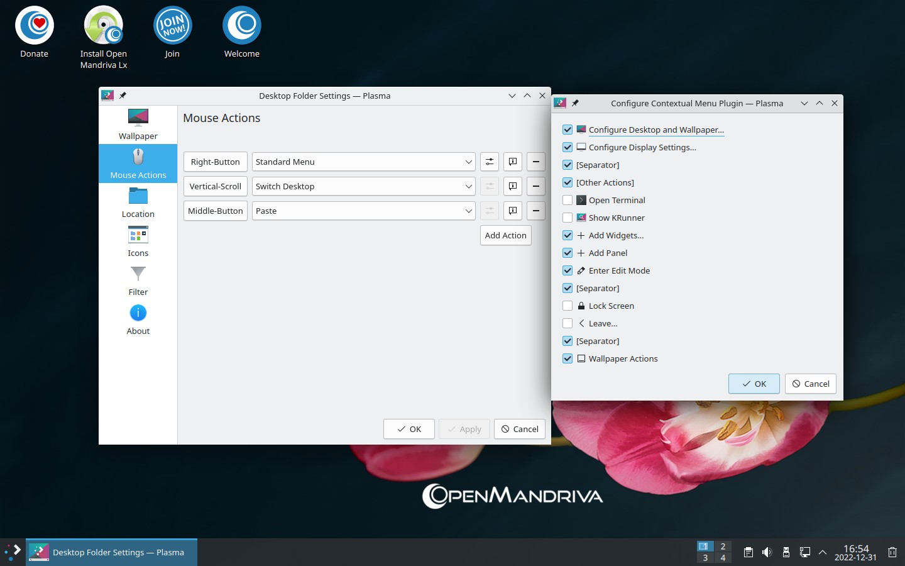
Task: Pin the Configure Contextual Menu Plugin window
Action: pos(575,103)
